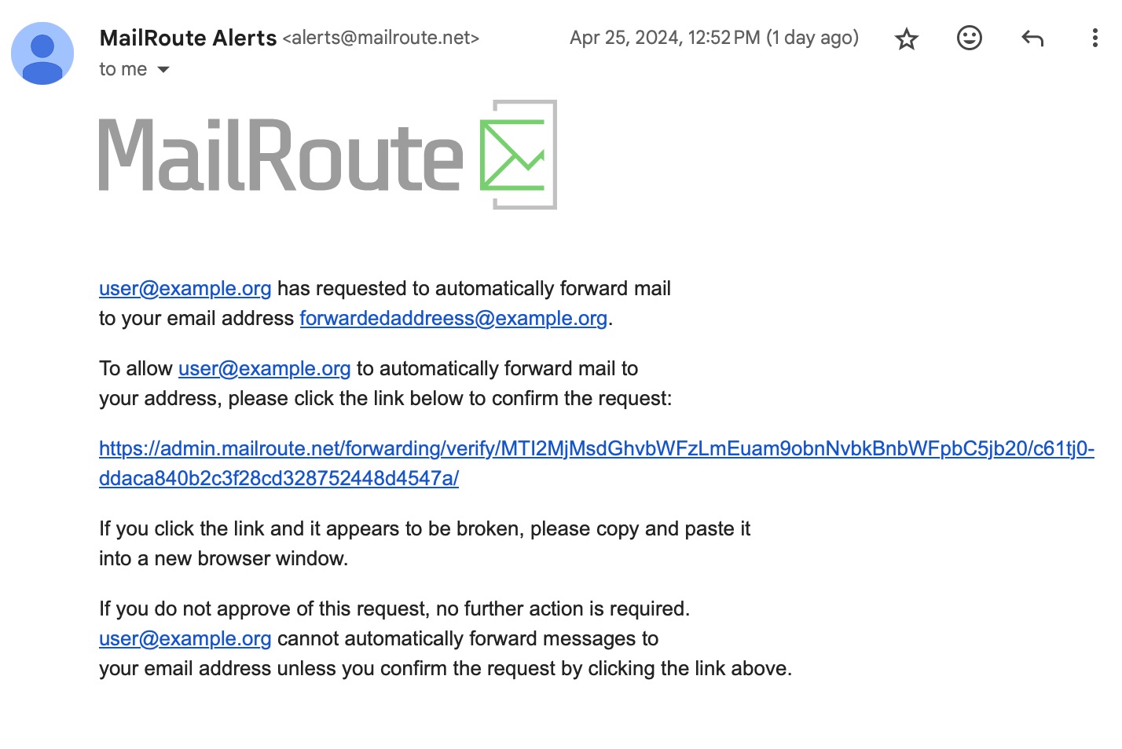Click the Apr 25, 2024 timestamp
The height and width of the screenshot is (749, 1122).
tap(665, 38)
